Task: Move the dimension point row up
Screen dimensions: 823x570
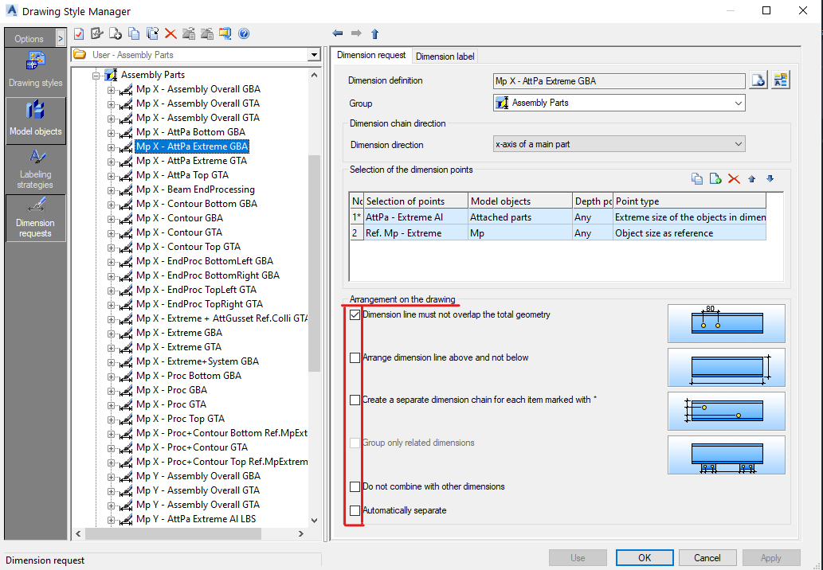Action: coord(751,179)
